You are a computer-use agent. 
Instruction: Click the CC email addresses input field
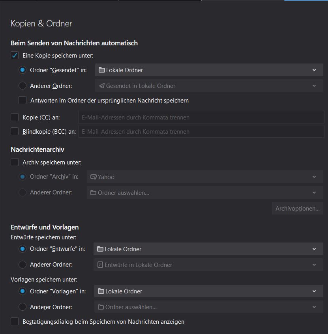click(201, 117)
